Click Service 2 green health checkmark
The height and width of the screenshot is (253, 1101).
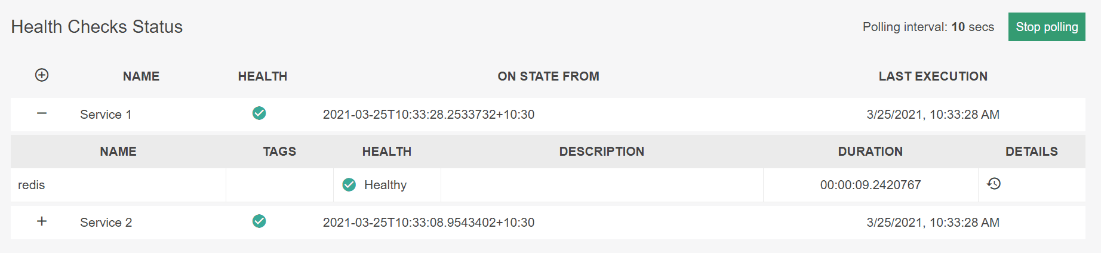point(259,221)
